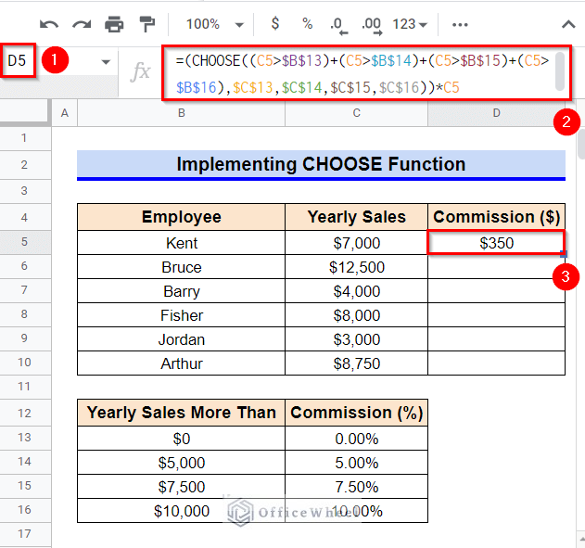Decrease decimal places icon
The width and height of the screenshot is (585, 548).
coord(337,24)
